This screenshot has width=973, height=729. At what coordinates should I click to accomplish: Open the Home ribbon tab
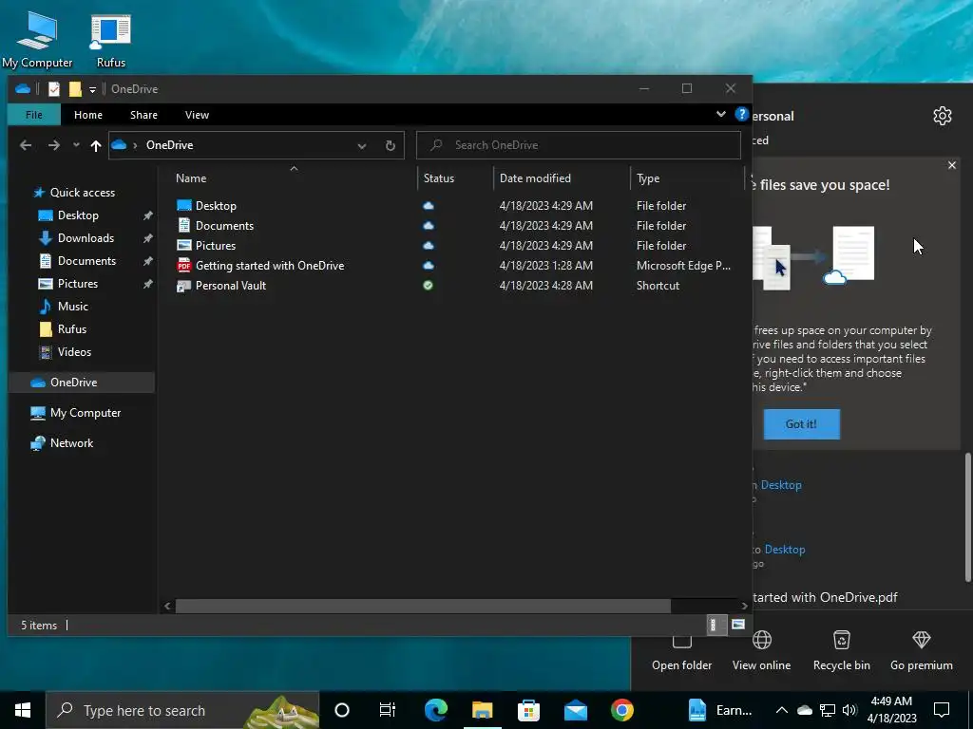88,115
